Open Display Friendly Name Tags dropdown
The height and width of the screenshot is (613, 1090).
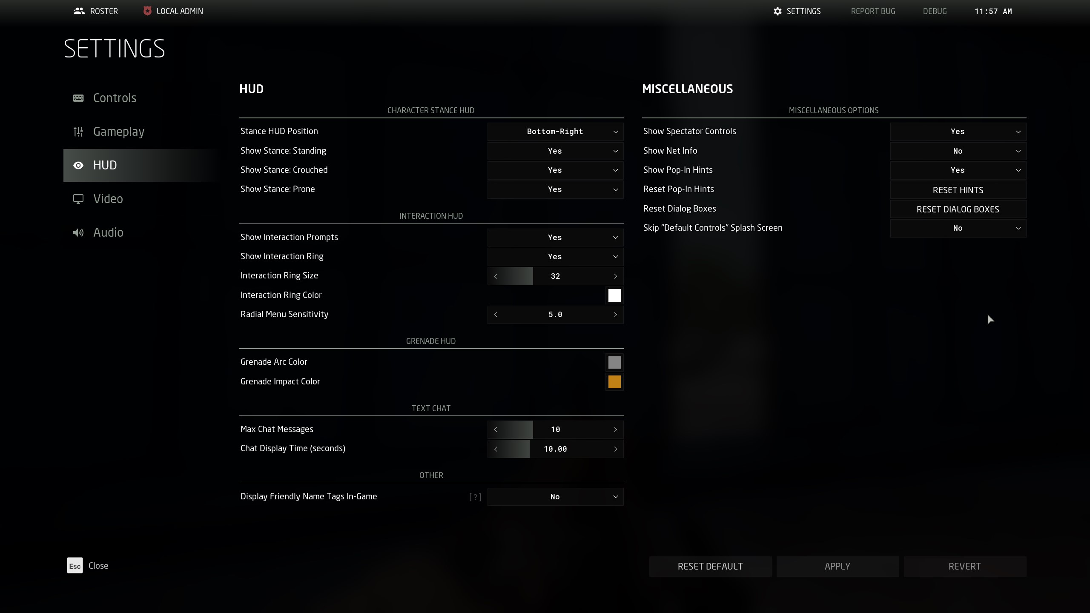555,497
